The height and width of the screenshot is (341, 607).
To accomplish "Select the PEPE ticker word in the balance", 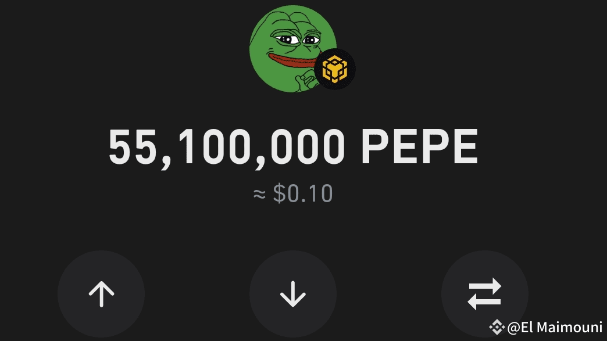I will click(420, 146).
